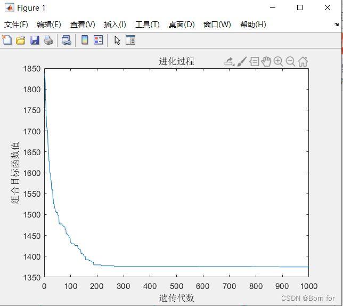This screenshot has width=343, height=306.
Task: Click the blue convergence curve line
Action: (175, 267)
